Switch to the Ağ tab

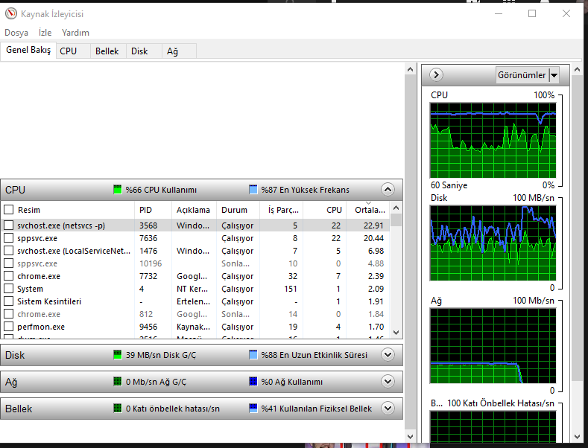click(x=179, y=51)
